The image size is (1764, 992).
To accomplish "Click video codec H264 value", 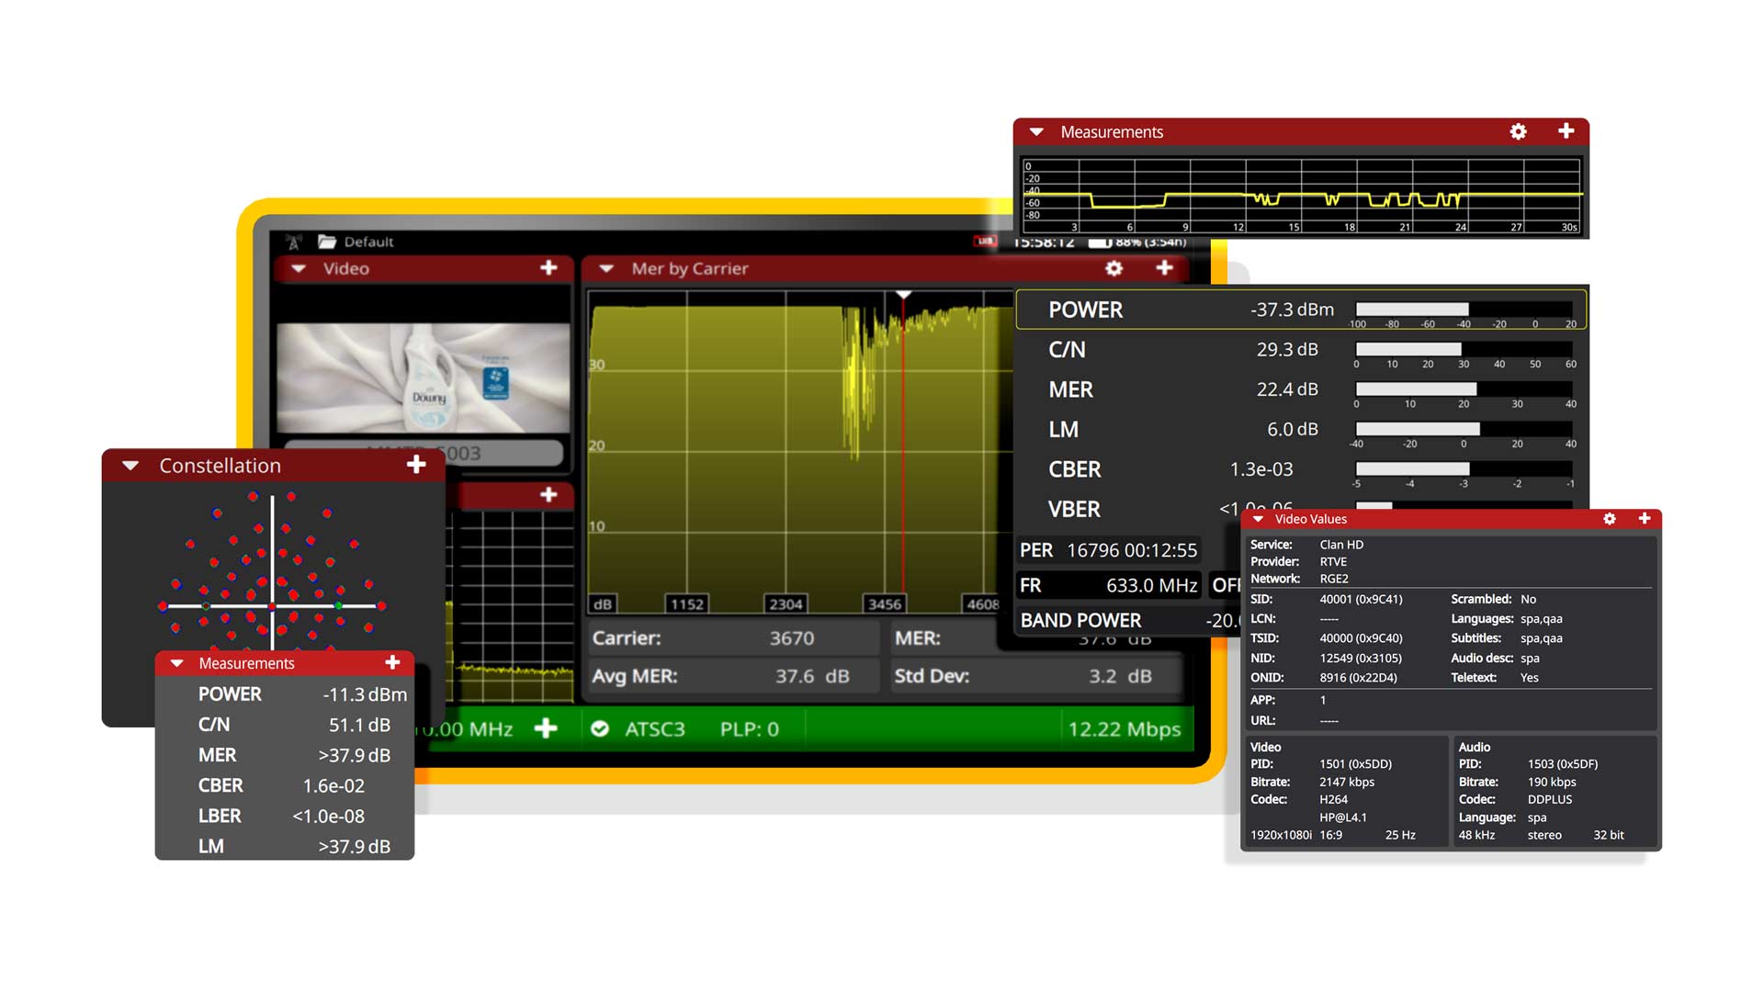I will click(1333, 799).
